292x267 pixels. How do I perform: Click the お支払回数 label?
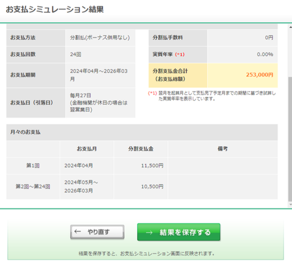point(23,54)
